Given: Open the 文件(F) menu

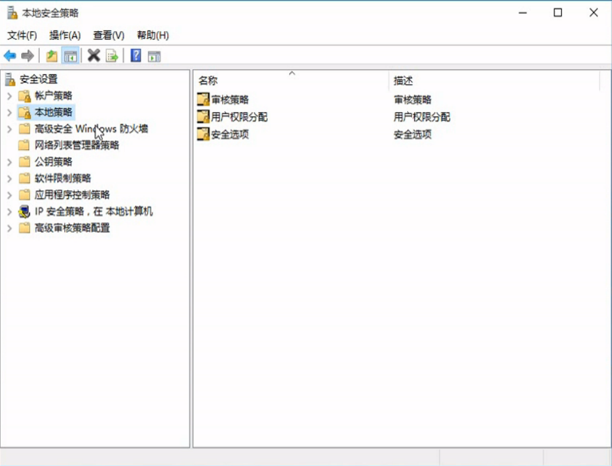Looking at the screenshot, I should point(23,36).
